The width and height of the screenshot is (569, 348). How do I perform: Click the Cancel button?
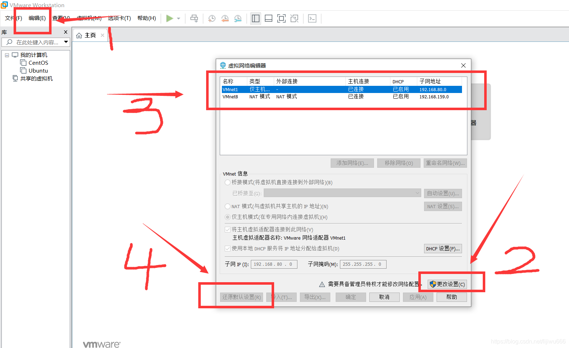click(384, 297)
